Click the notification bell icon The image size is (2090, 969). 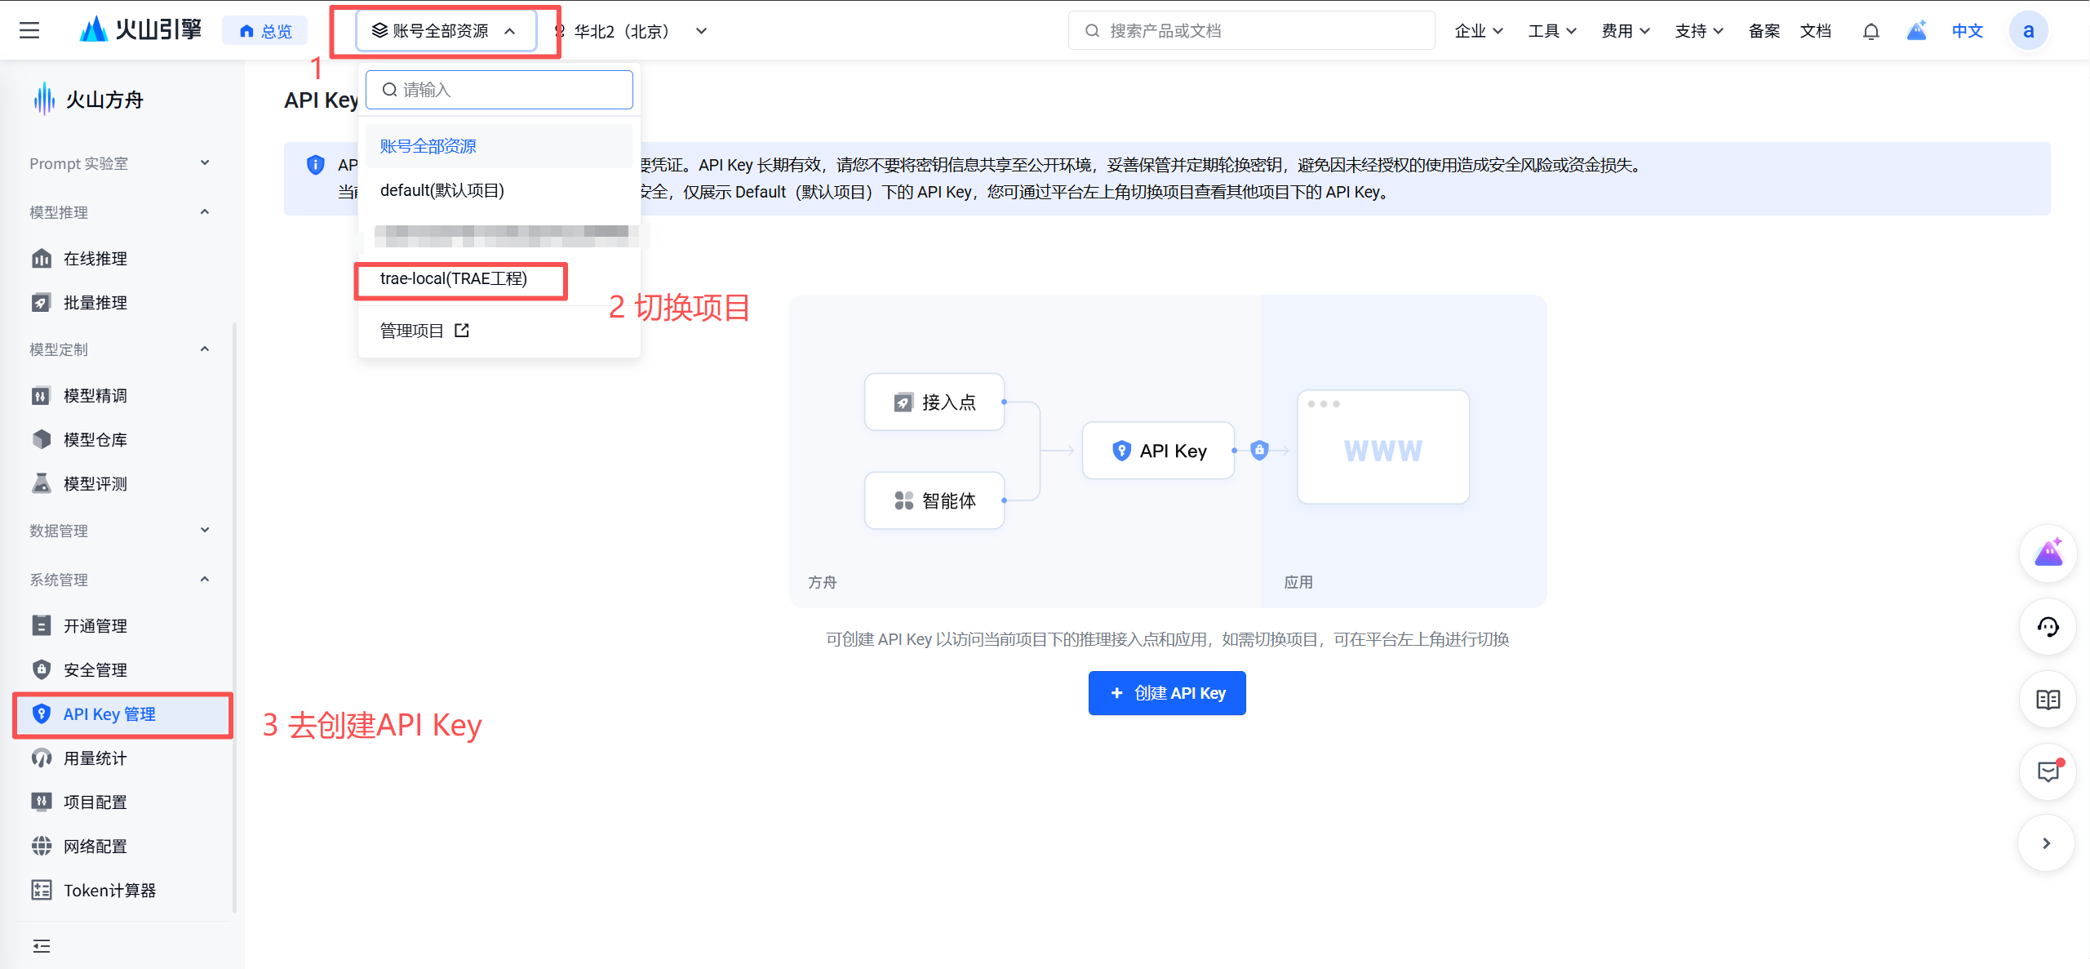pyautogui.click(x=1870, y=31)
